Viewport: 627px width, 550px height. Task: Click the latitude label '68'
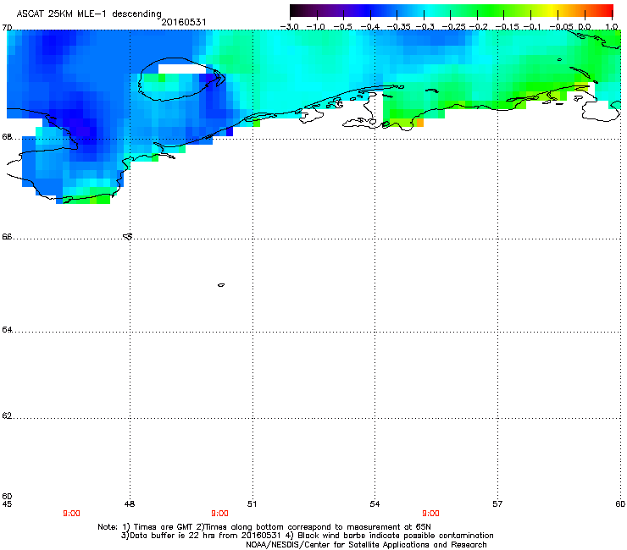(7, 136)
